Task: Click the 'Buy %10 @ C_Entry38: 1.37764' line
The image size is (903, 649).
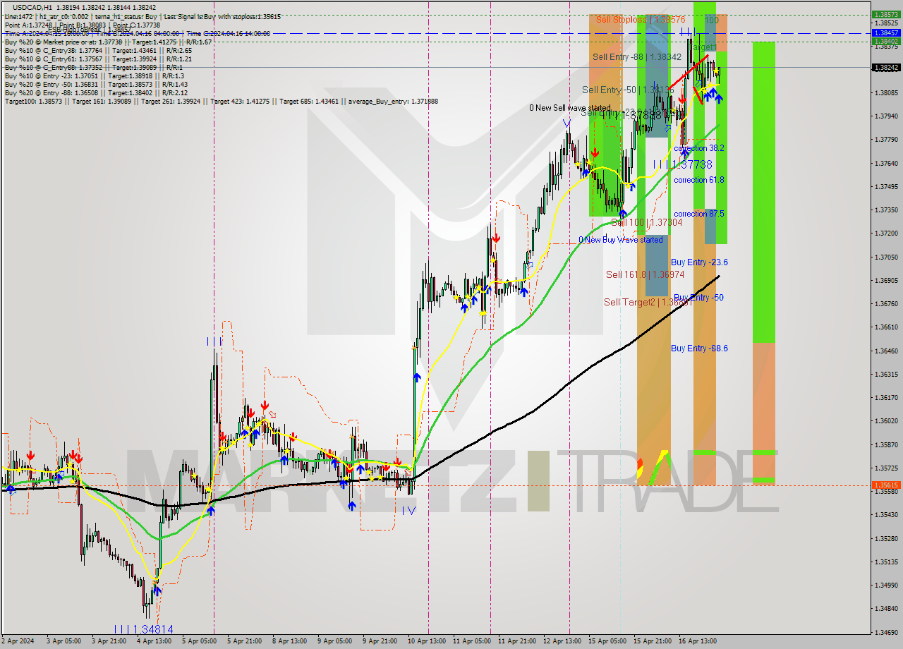Action: 98,51
